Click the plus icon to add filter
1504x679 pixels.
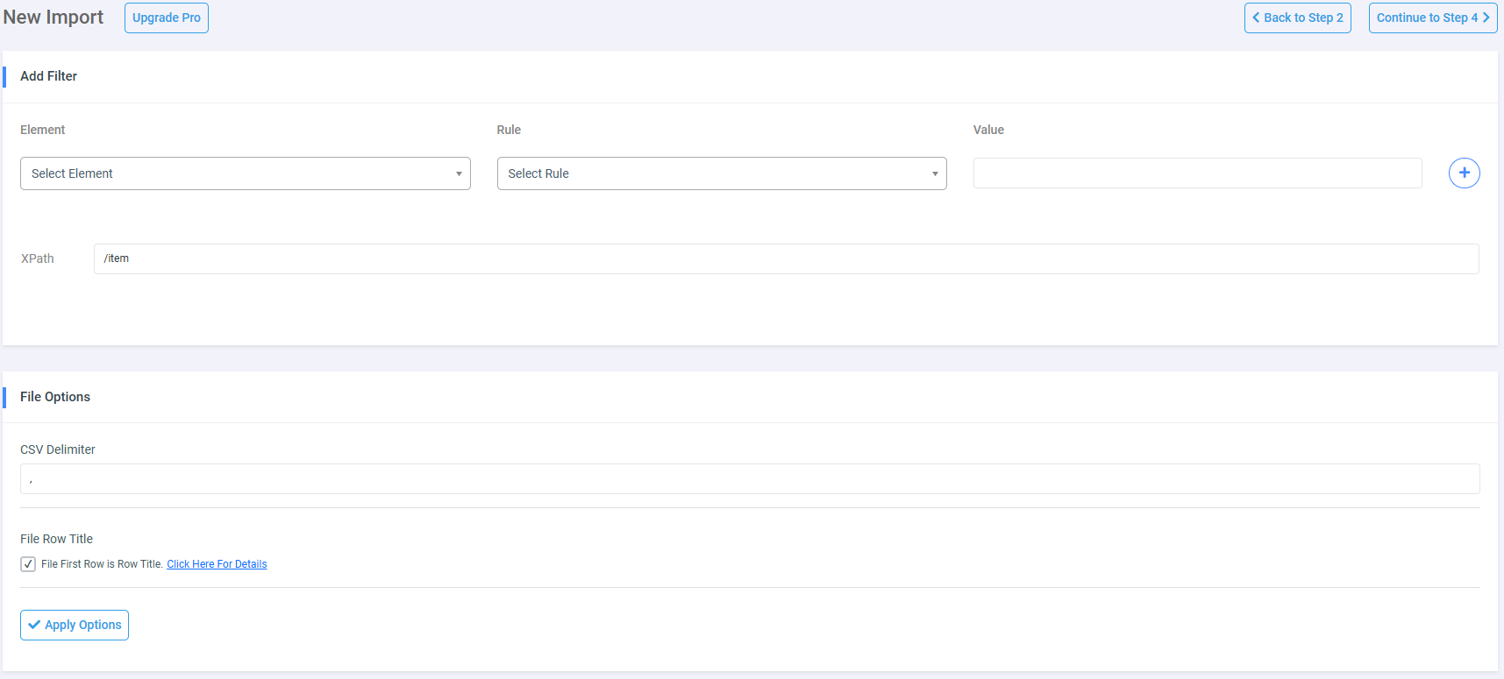coord(1464,173)
